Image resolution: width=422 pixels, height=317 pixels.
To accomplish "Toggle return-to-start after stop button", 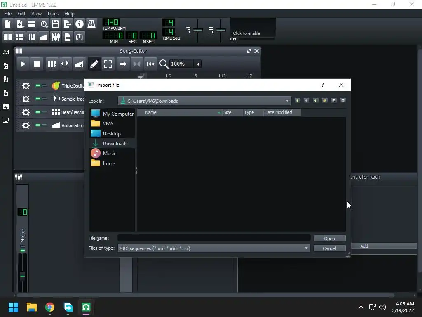I will [150, 64].
